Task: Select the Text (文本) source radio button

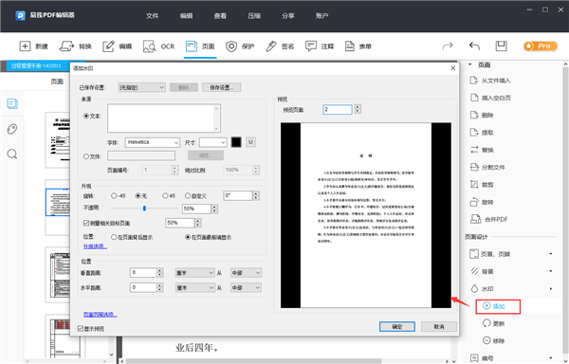Action: click(86, 116)
